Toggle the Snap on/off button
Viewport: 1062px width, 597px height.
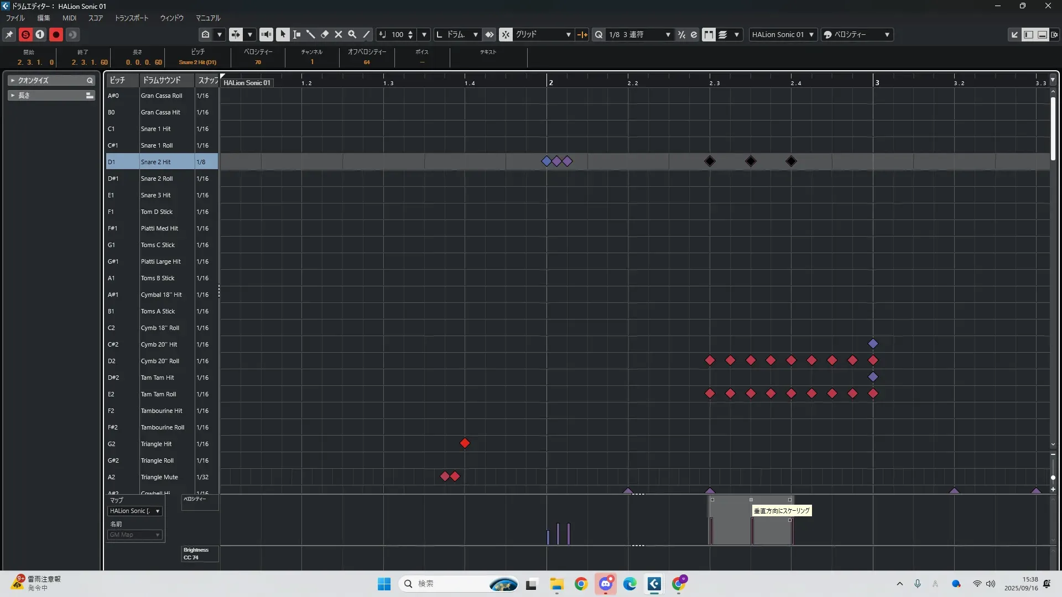coord(506,34)
